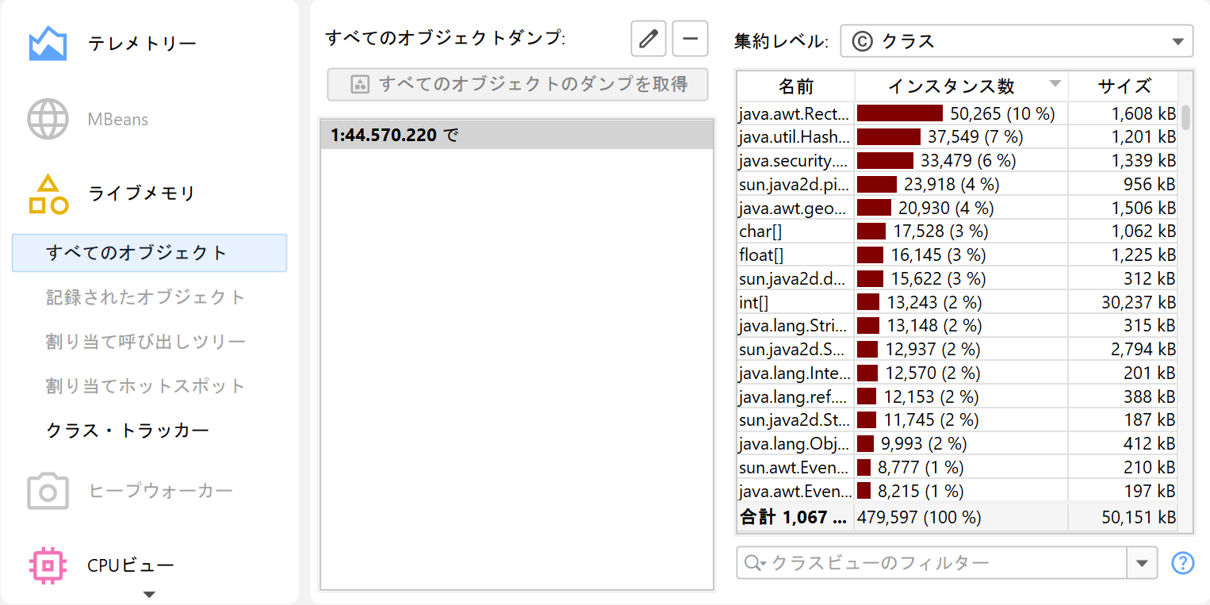Click the pencil edit dump icon

[649, 39]
